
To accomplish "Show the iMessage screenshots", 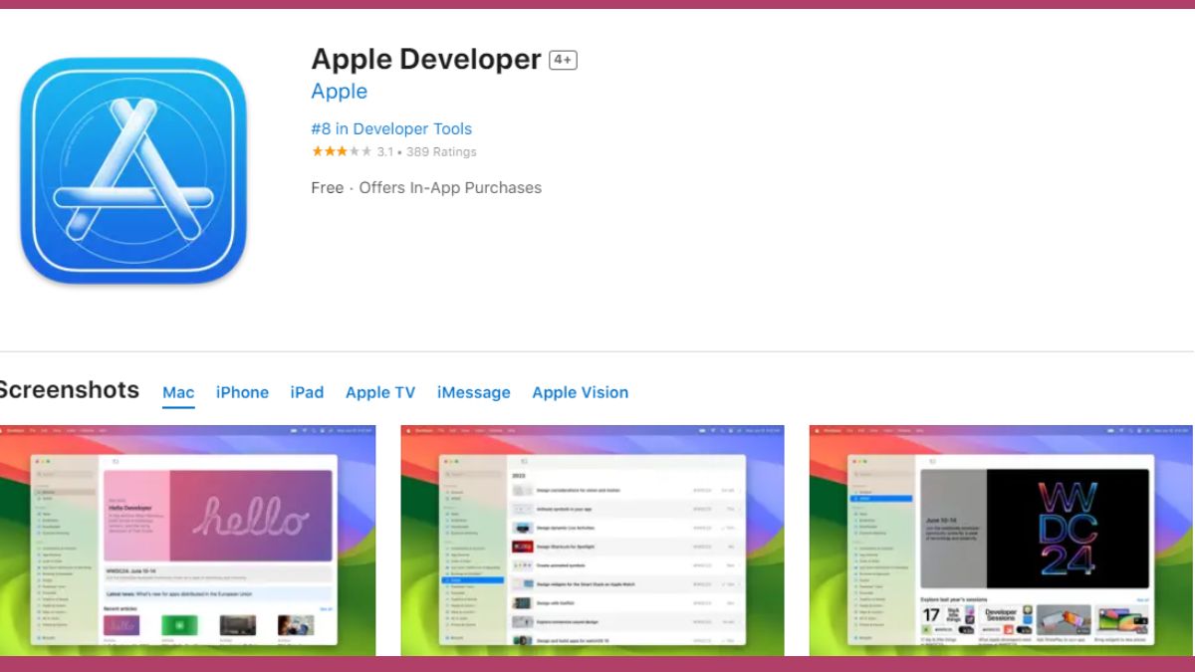I will tap(473, 392).
